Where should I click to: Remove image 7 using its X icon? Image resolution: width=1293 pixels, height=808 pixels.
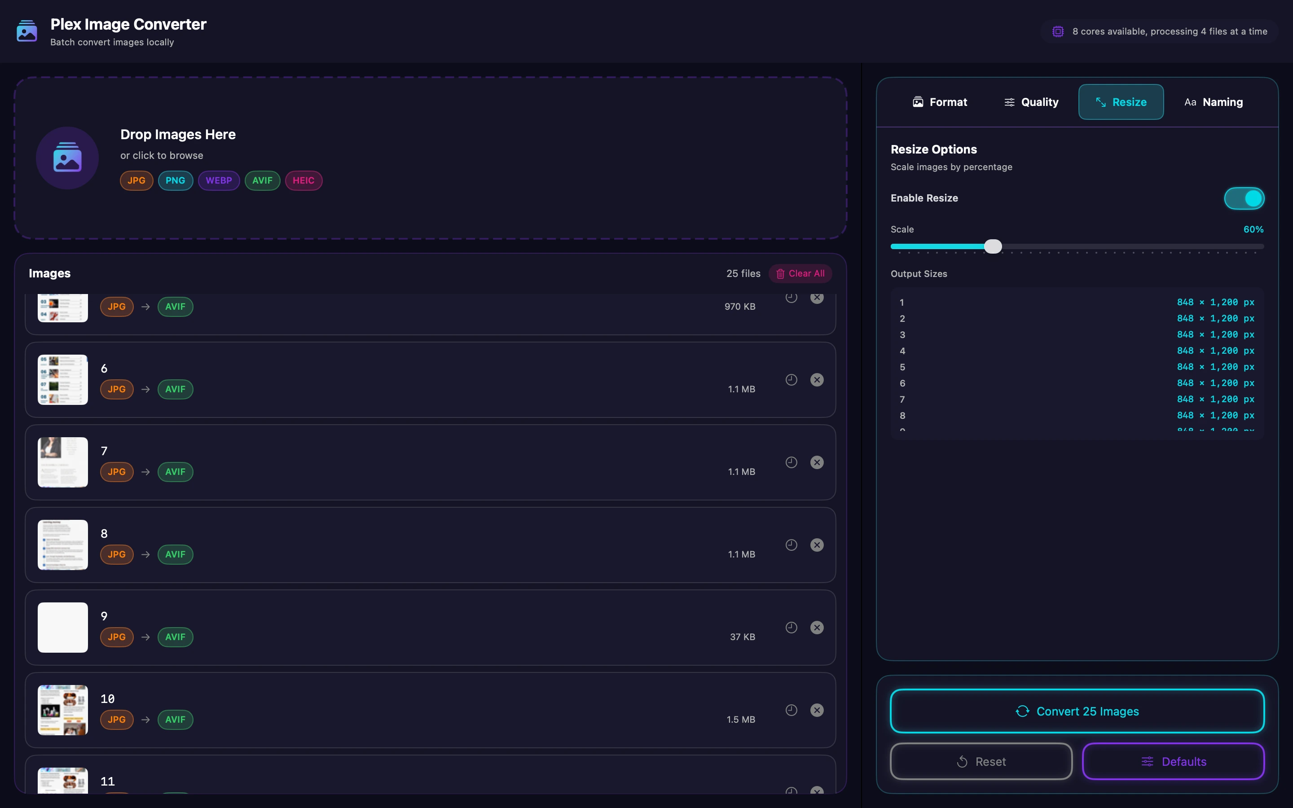(x=817, y=462)
